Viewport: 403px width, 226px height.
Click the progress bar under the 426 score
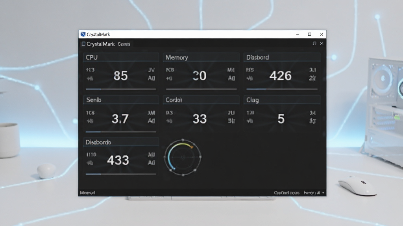pyautogui.click(x=282, y=89)
